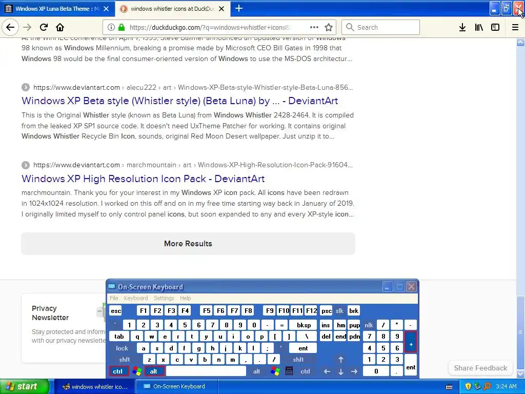The width and height of the screenshot is (525, 394).
Task: Click the magnifier tray icon
Action: click(487, 386)
